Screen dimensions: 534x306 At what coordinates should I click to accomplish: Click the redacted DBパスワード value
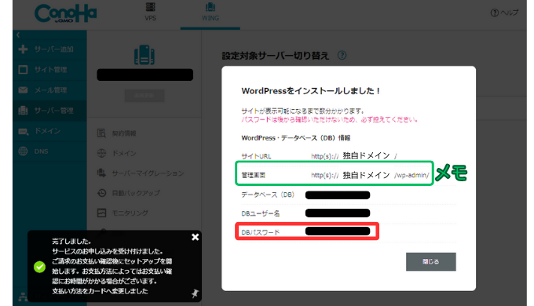tap(338, 231)
